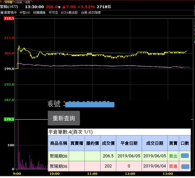This screenshot has width=195, height=178.
Task: Switch to the K線圖 tab
Action: click(18, 2)
